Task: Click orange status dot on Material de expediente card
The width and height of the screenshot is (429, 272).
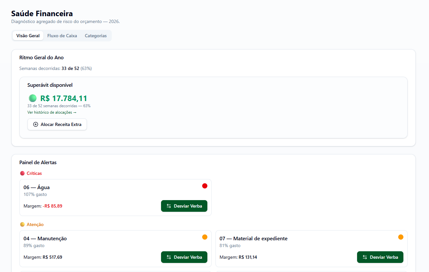Action: 401,237
